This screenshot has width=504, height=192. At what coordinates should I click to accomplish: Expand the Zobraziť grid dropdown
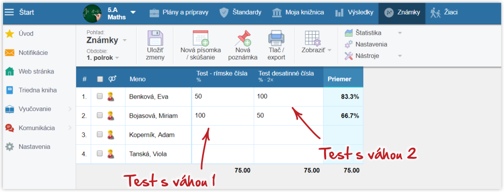(317, 50)
